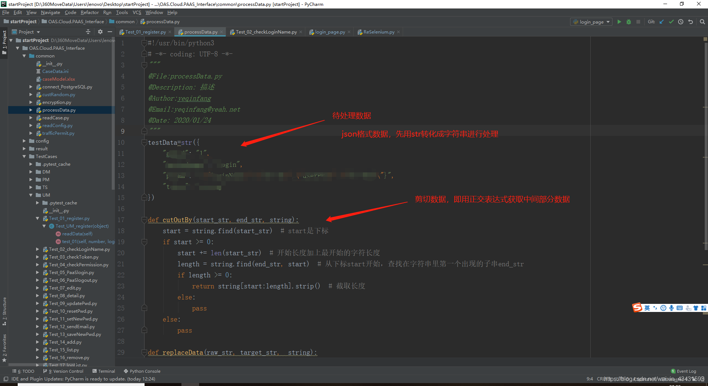Expand the DM folder
708x386 pixels.
pyautogui.click(x=31, y=172)
